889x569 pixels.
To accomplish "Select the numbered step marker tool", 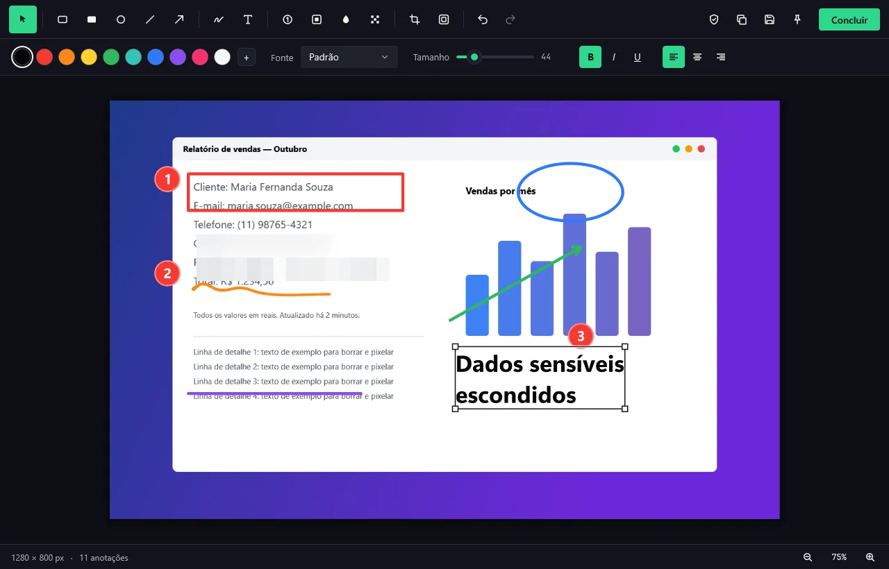I will tap(288, 19).
